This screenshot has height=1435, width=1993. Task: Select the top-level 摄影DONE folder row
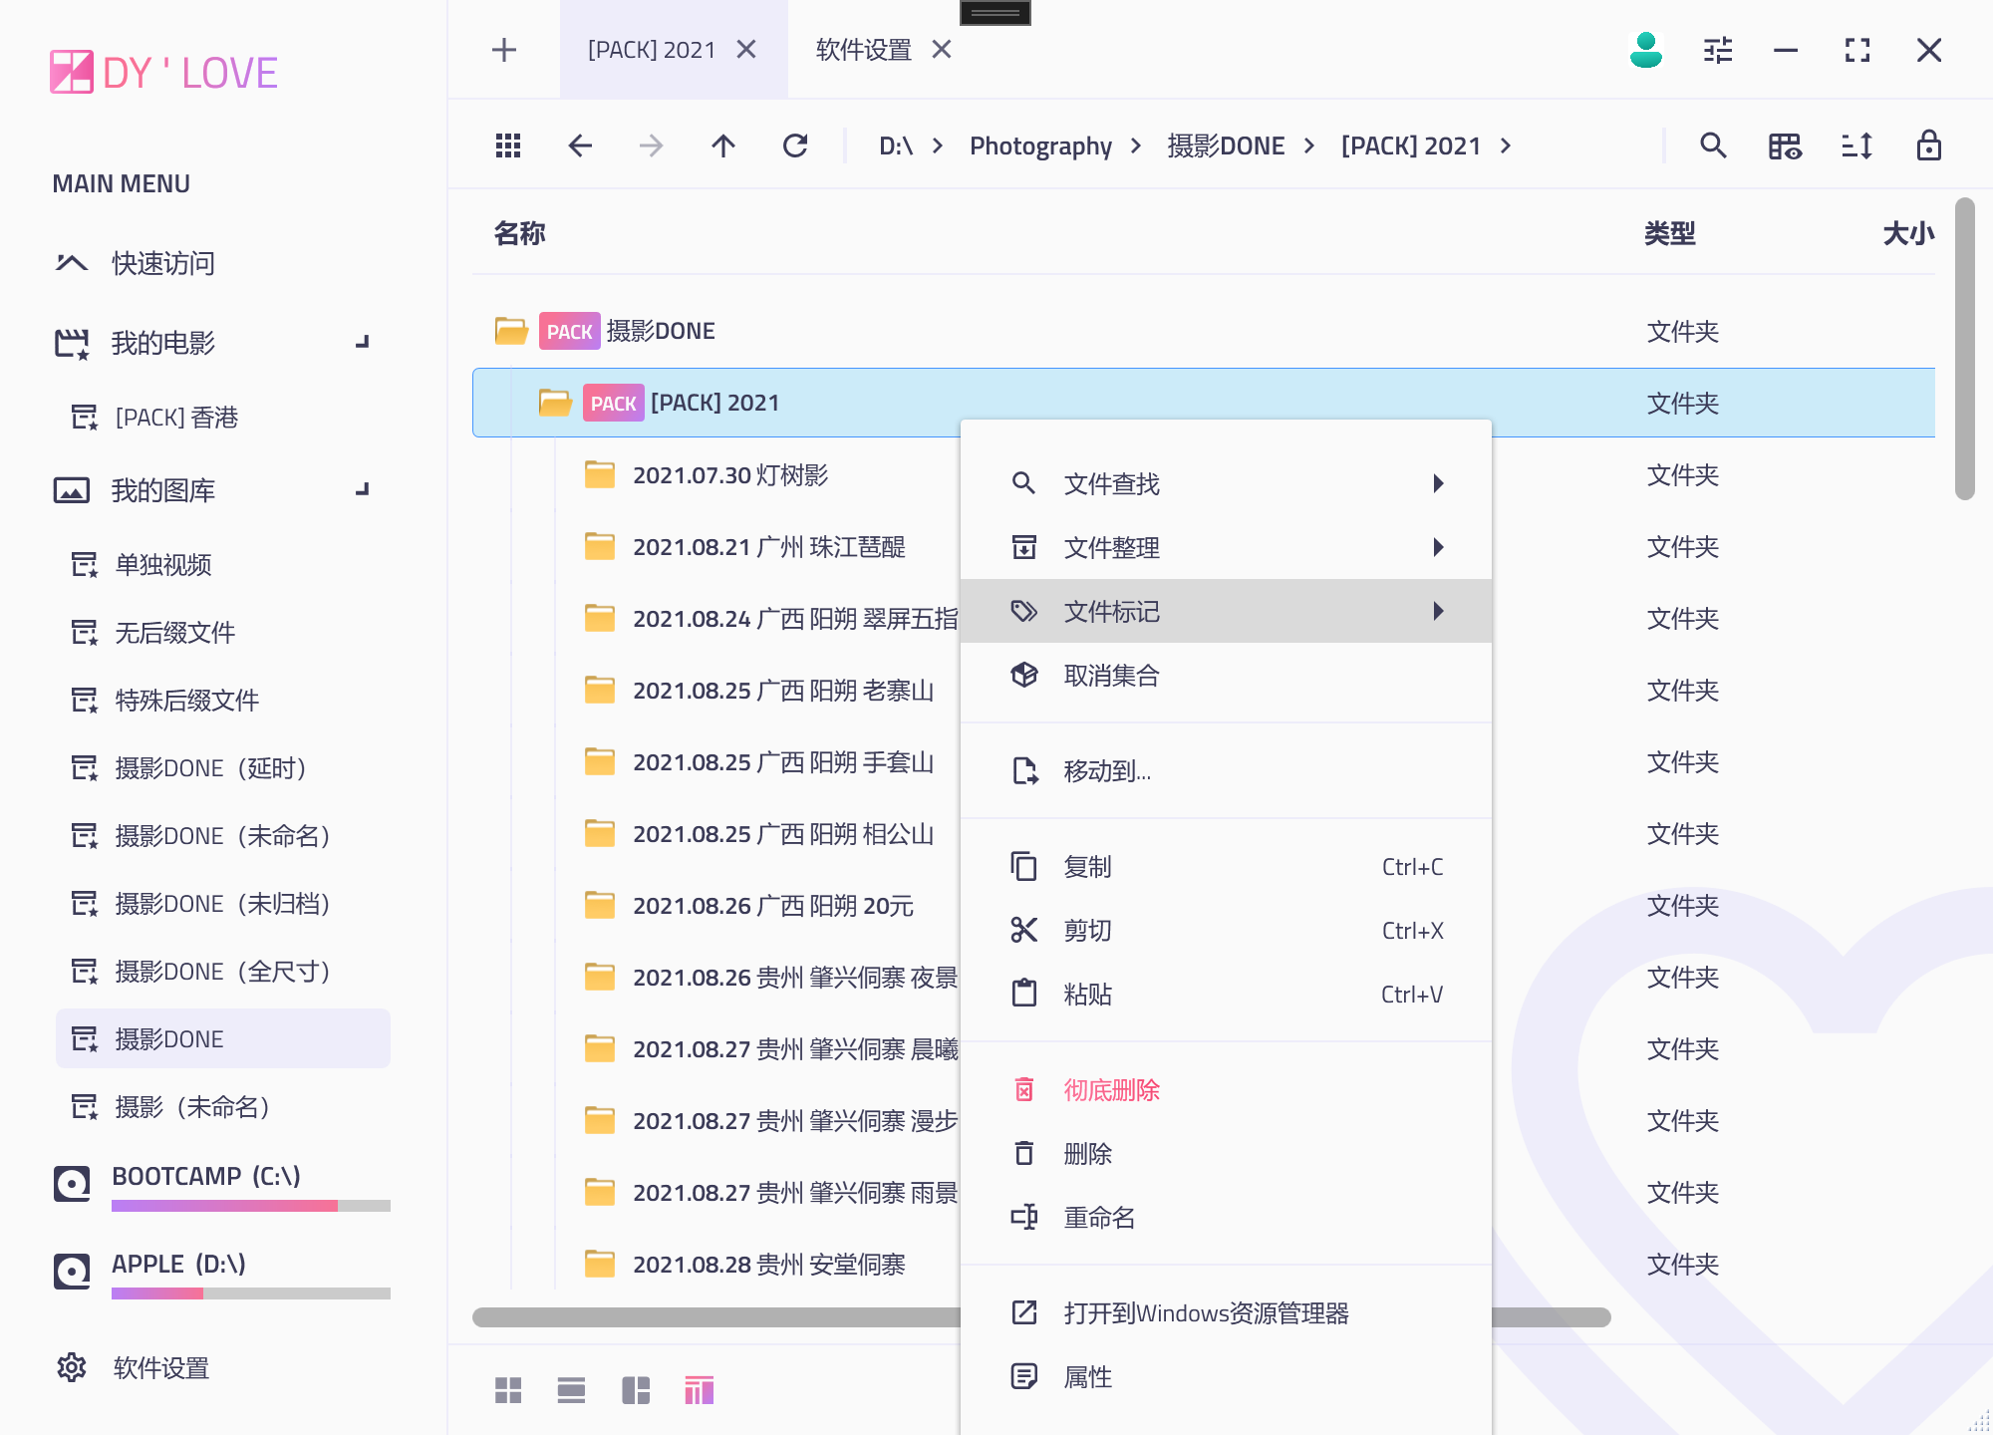click(1204, 331)
